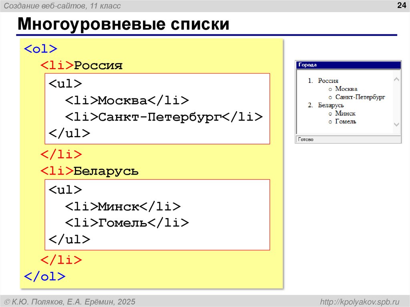The width and height of the screenshot is (410, 307).
Task: Click the code line <li>Россия
Action: [x=81, y=65]
